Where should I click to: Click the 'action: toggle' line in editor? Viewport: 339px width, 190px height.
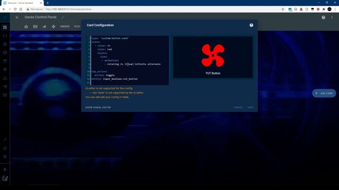104,75
